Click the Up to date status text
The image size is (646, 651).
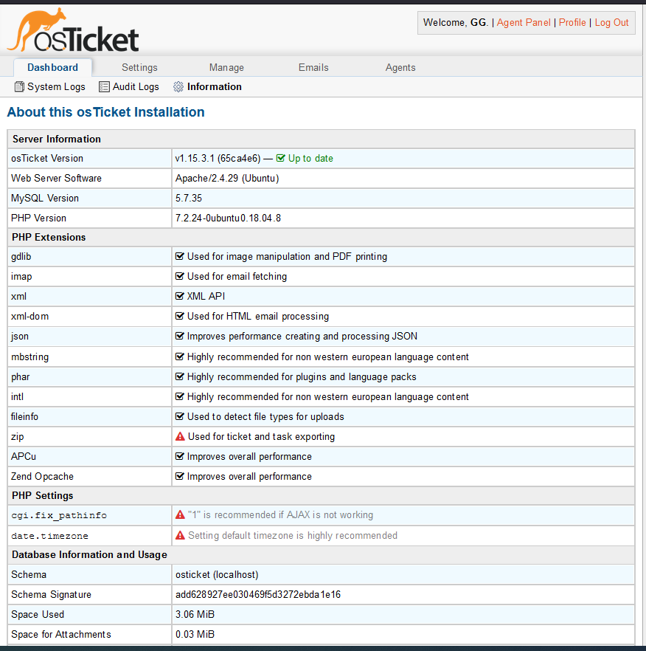point(310,158)
